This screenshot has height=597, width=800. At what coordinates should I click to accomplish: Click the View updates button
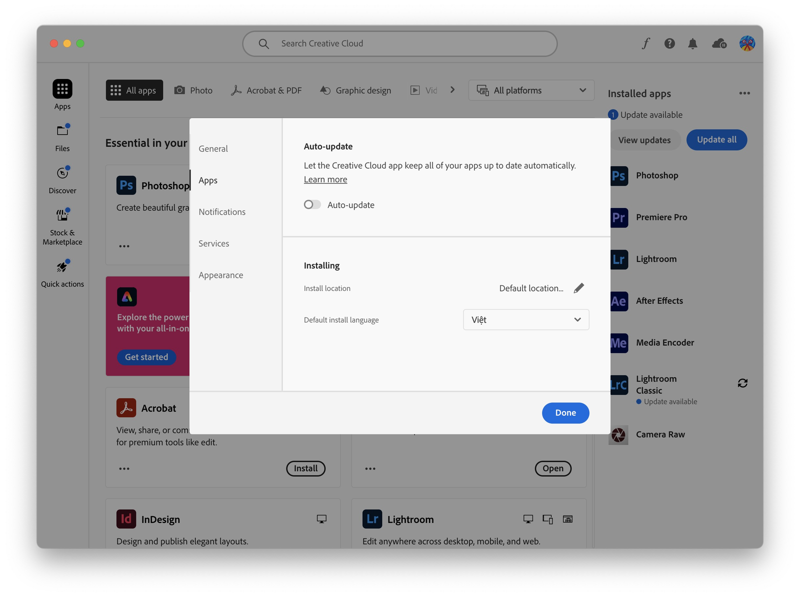[644, 140]
